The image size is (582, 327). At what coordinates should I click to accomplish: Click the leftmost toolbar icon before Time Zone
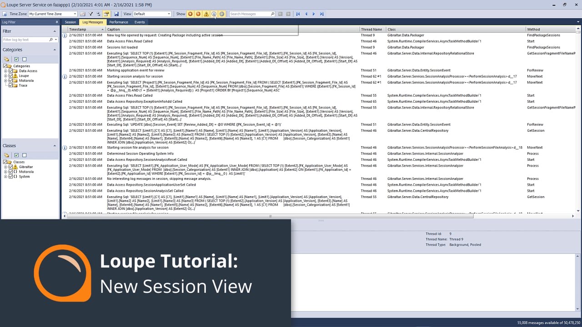5,14
